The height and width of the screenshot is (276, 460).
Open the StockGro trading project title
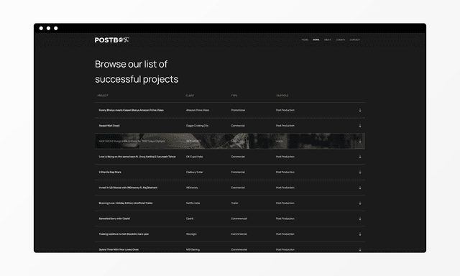(x=124, y=234)
